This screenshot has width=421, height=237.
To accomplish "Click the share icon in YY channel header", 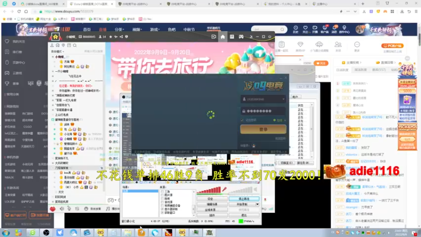I will (x=121, y=37).
